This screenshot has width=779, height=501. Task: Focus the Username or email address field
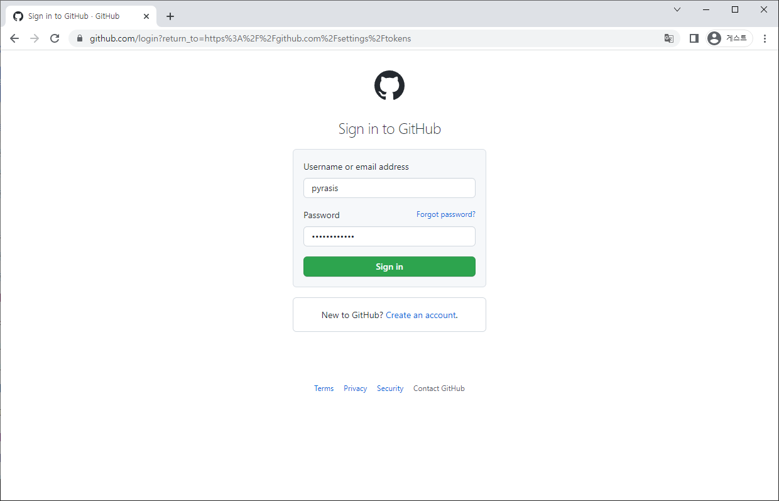389,188
